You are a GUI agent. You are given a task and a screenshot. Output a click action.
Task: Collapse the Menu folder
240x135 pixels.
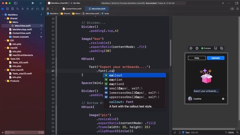point(7,22)
